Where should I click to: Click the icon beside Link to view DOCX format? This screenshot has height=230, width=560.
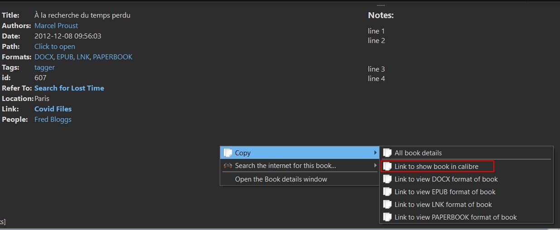(387, 179)
